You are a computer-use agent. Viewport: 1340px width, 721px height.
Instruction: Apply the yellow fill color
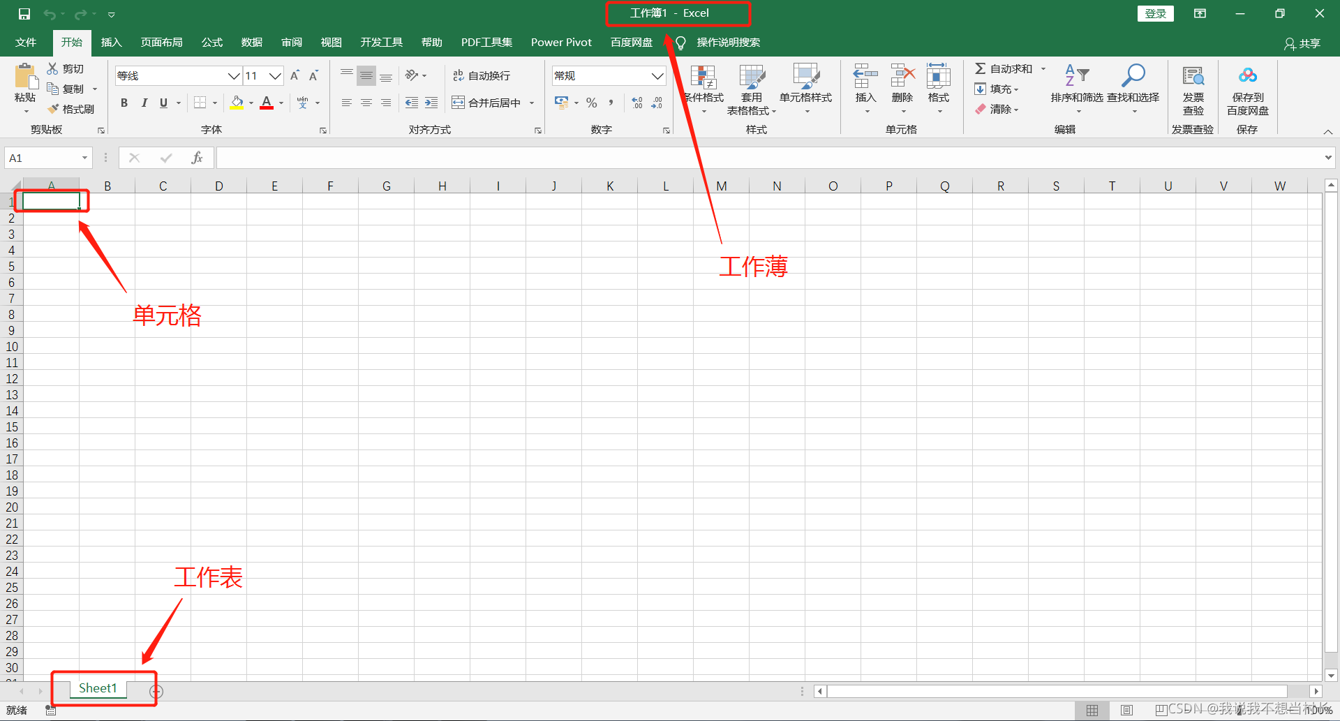237,103
